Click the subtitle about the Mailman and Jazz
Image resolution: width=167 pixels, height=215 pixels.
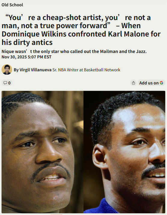[74, 52]
